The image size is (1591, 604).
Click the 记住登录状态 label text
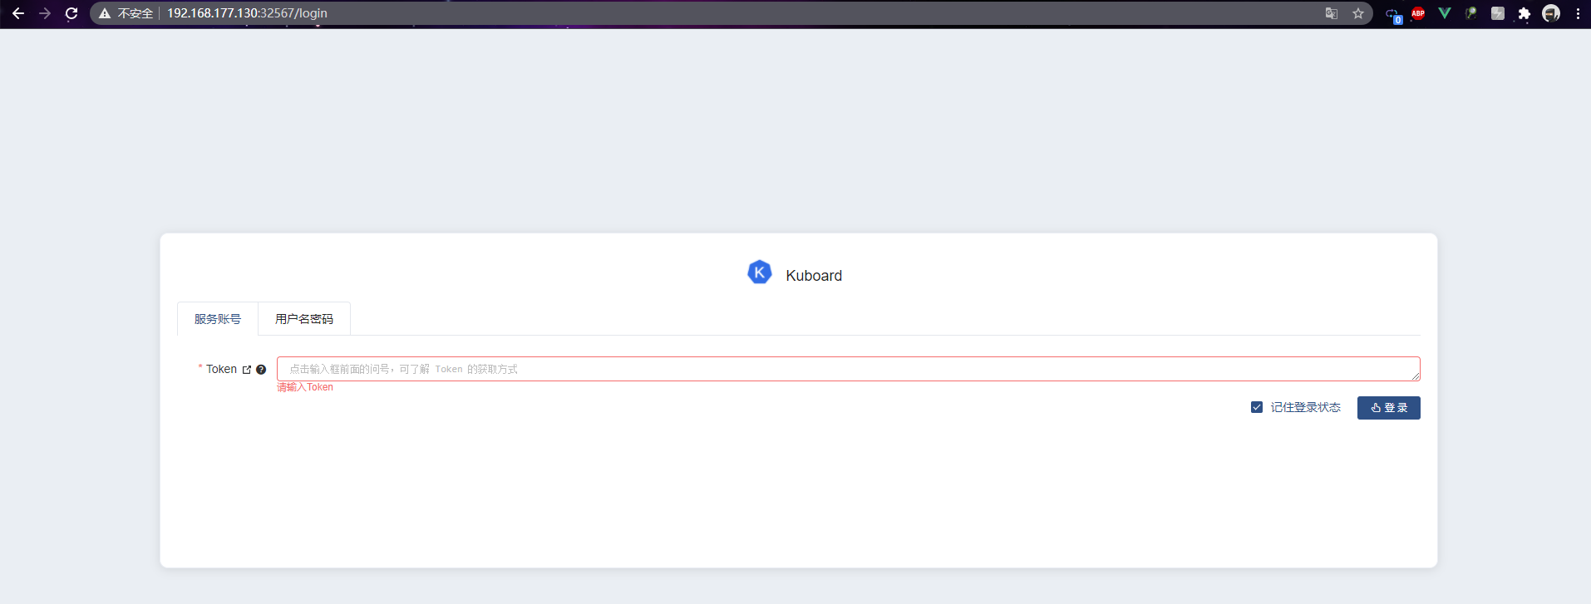pyautogui.click(x=1306, y=407)
